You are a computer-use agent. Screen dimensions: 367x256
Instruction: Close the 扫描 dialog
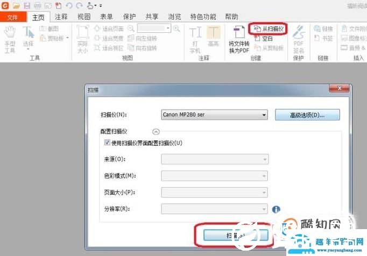pyautogui.click(x=339, y=88)
